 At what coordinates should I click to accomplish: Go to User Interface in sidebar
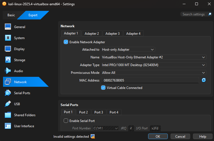pos(24,126)
